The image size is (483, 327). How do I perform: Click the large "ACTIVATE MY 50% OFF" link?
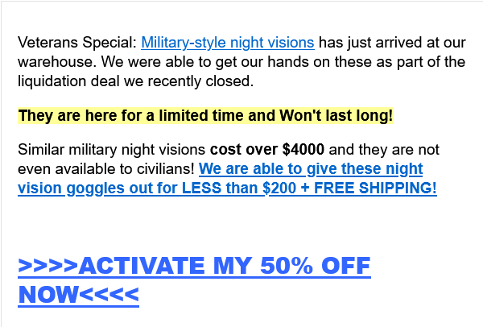point(193,266)
